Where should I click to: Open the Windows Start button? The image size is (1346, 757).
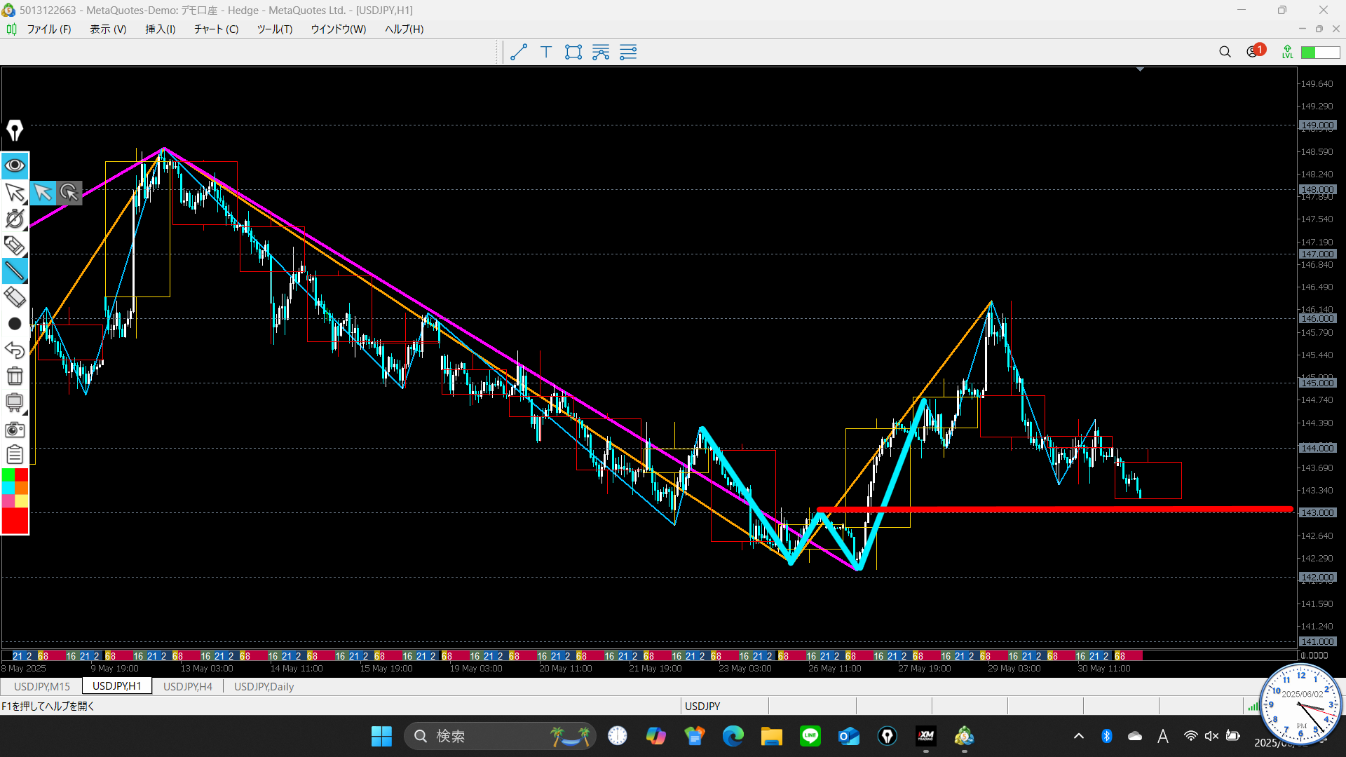tap(381, 736)
